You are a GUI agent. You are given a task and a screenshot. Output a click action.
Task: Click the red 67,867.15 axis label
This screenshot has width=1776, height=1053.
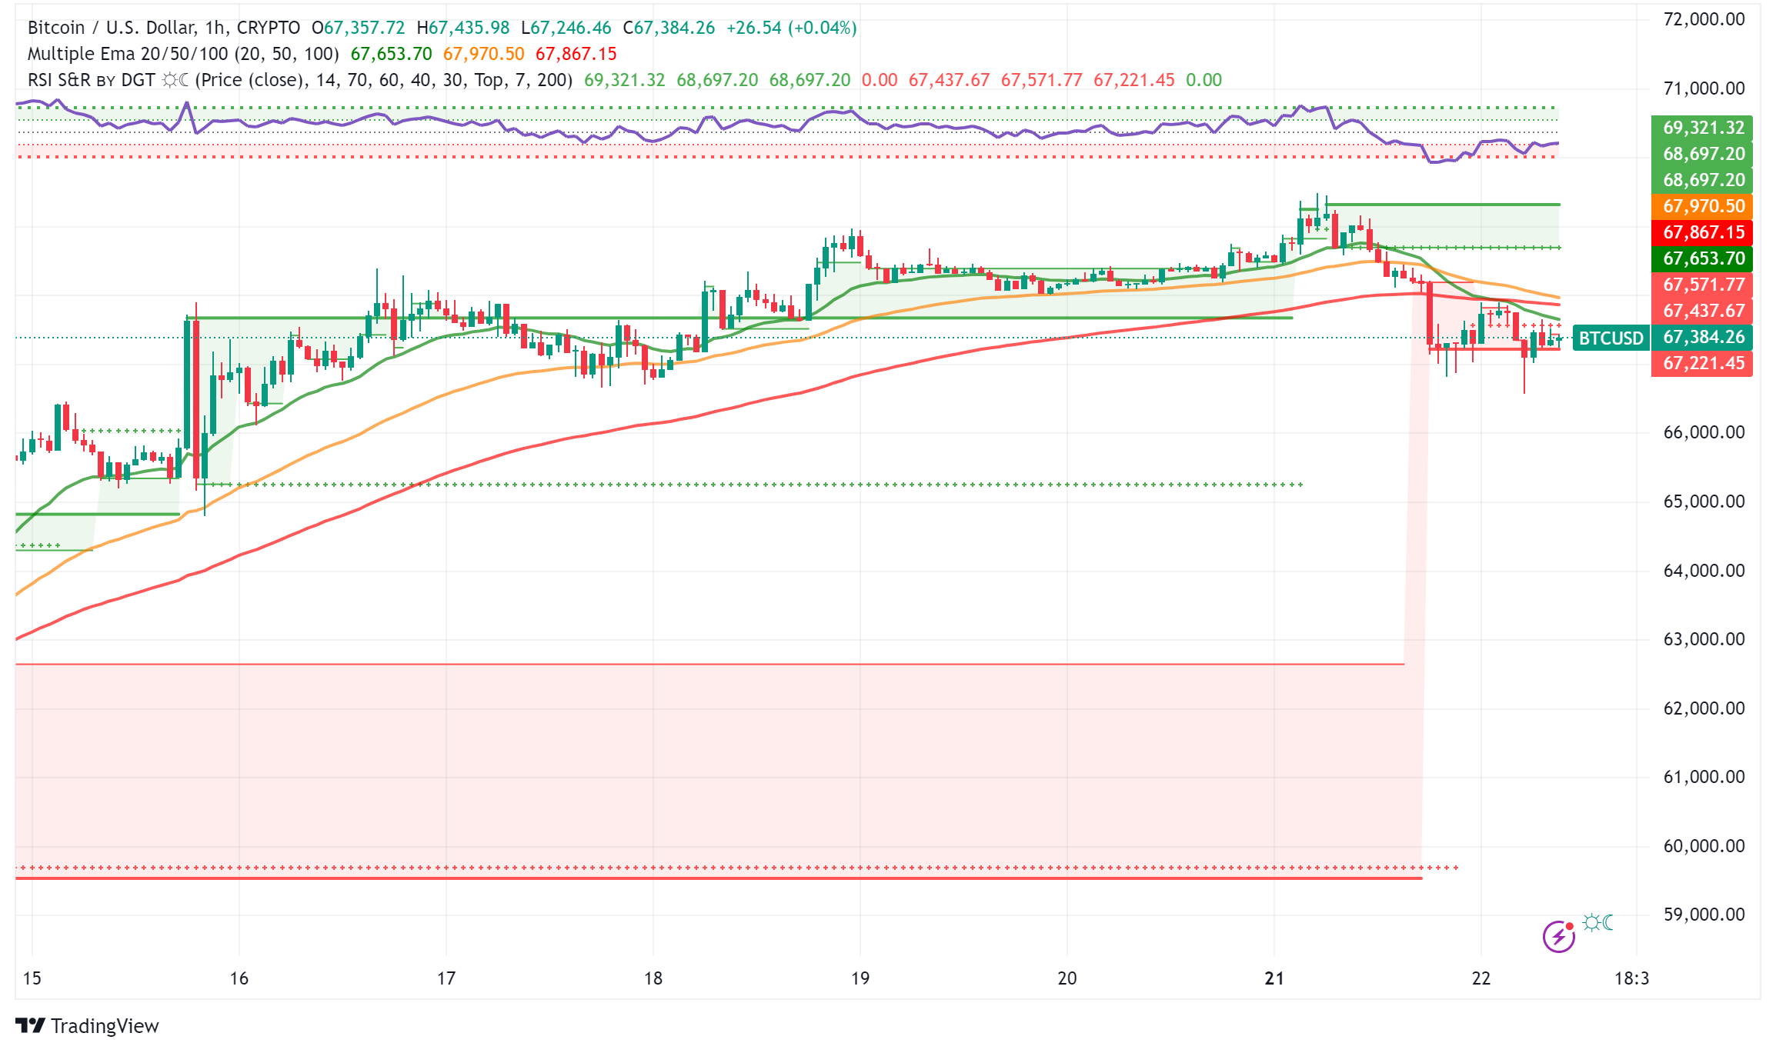point(1703,232)
